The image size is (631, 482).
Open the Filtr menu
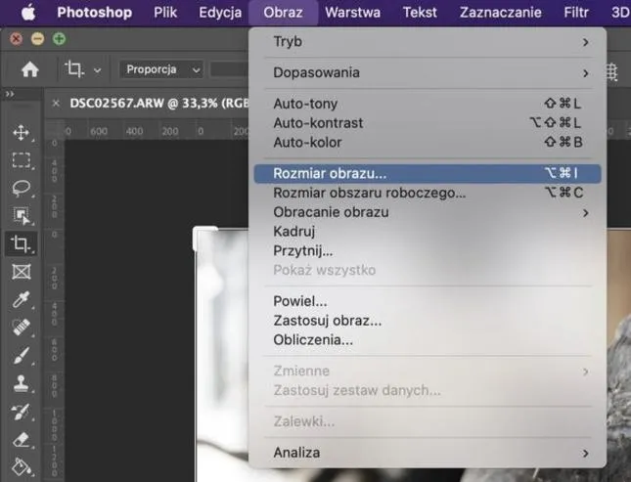[576, 13]
